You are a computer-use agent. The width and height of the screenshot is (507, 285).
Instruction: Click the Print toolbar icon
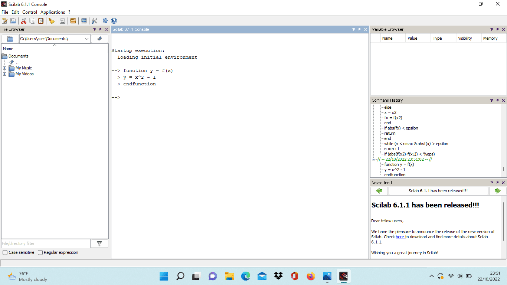click(62, 21)
